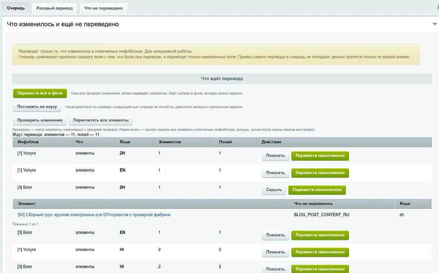Click the zh language cell in sub-table
The image size is (439, 273).
point(401,215)
